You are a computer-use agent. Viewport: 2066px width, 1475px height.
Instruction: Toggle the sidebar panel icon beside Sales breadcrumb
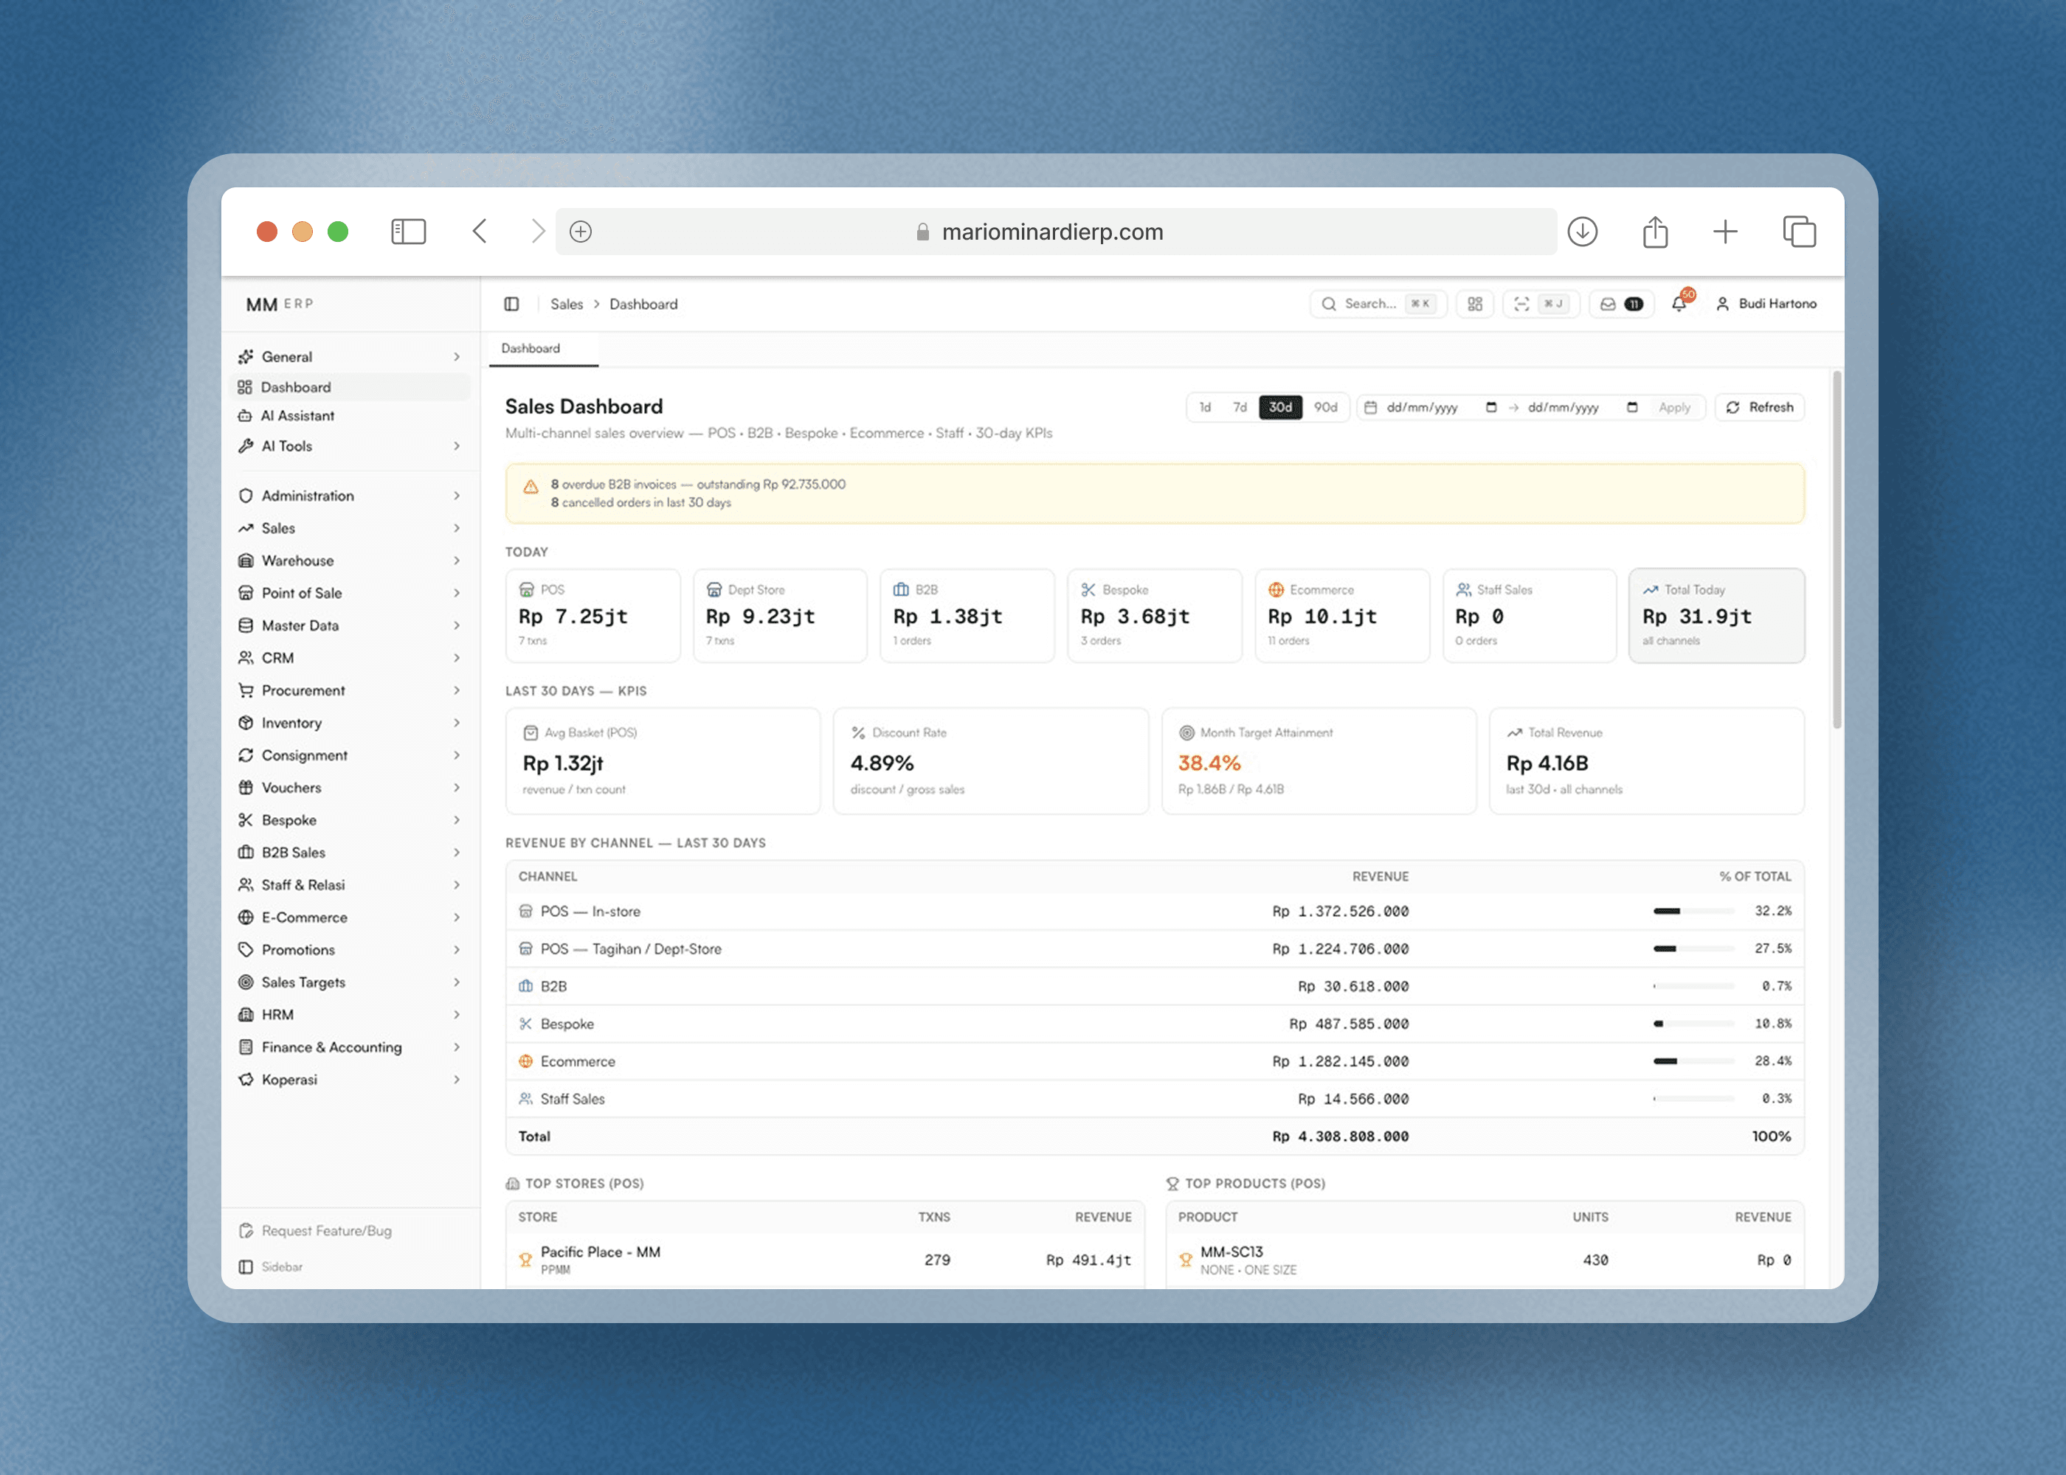click(x=511, y=305)
